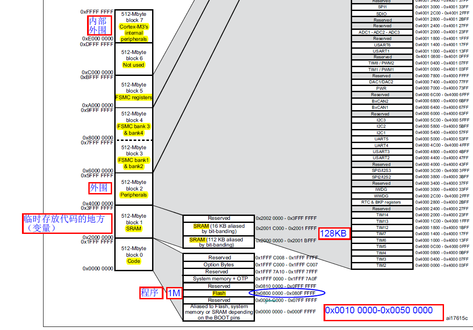Click the Cortex-M3's internal peripherals block
This screenshot has width=473, height=330.
(x=133, y=33)
